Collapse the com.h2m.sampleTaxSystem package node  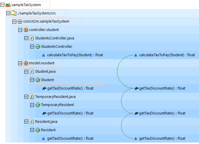[14, 21]
